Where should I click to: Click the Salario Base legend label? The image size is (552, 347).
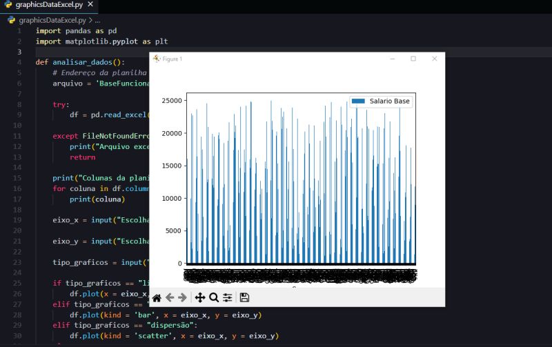[389, 101]
